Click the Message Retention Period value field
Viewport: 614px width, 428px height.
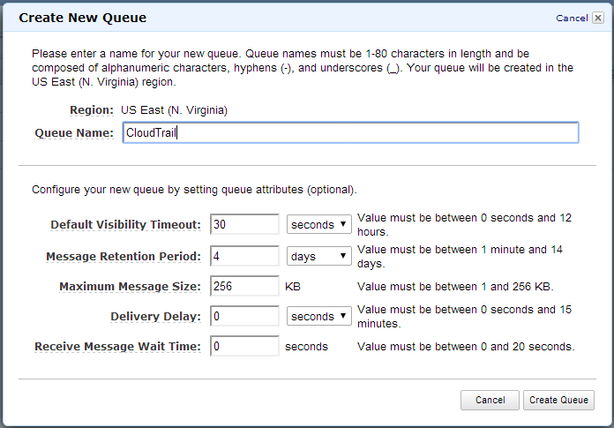pos(244,256)
